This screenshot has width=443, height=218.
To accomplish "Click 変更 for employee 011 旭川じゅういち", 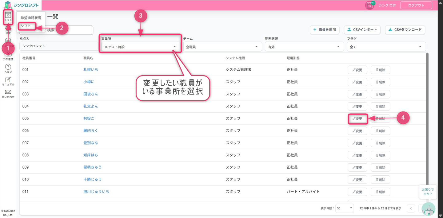I will pyautogui.click(x=357, y=192).
